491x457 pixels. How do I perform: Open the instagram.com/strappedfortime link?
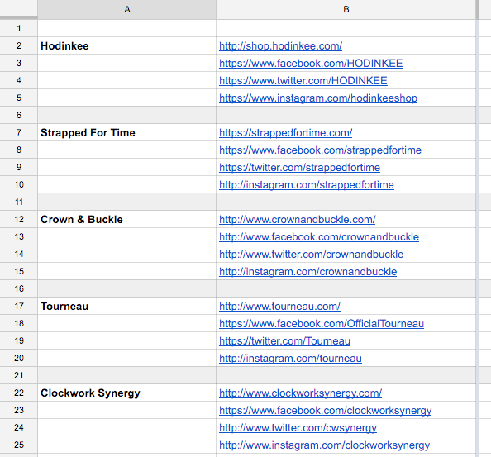coord(306,184)
